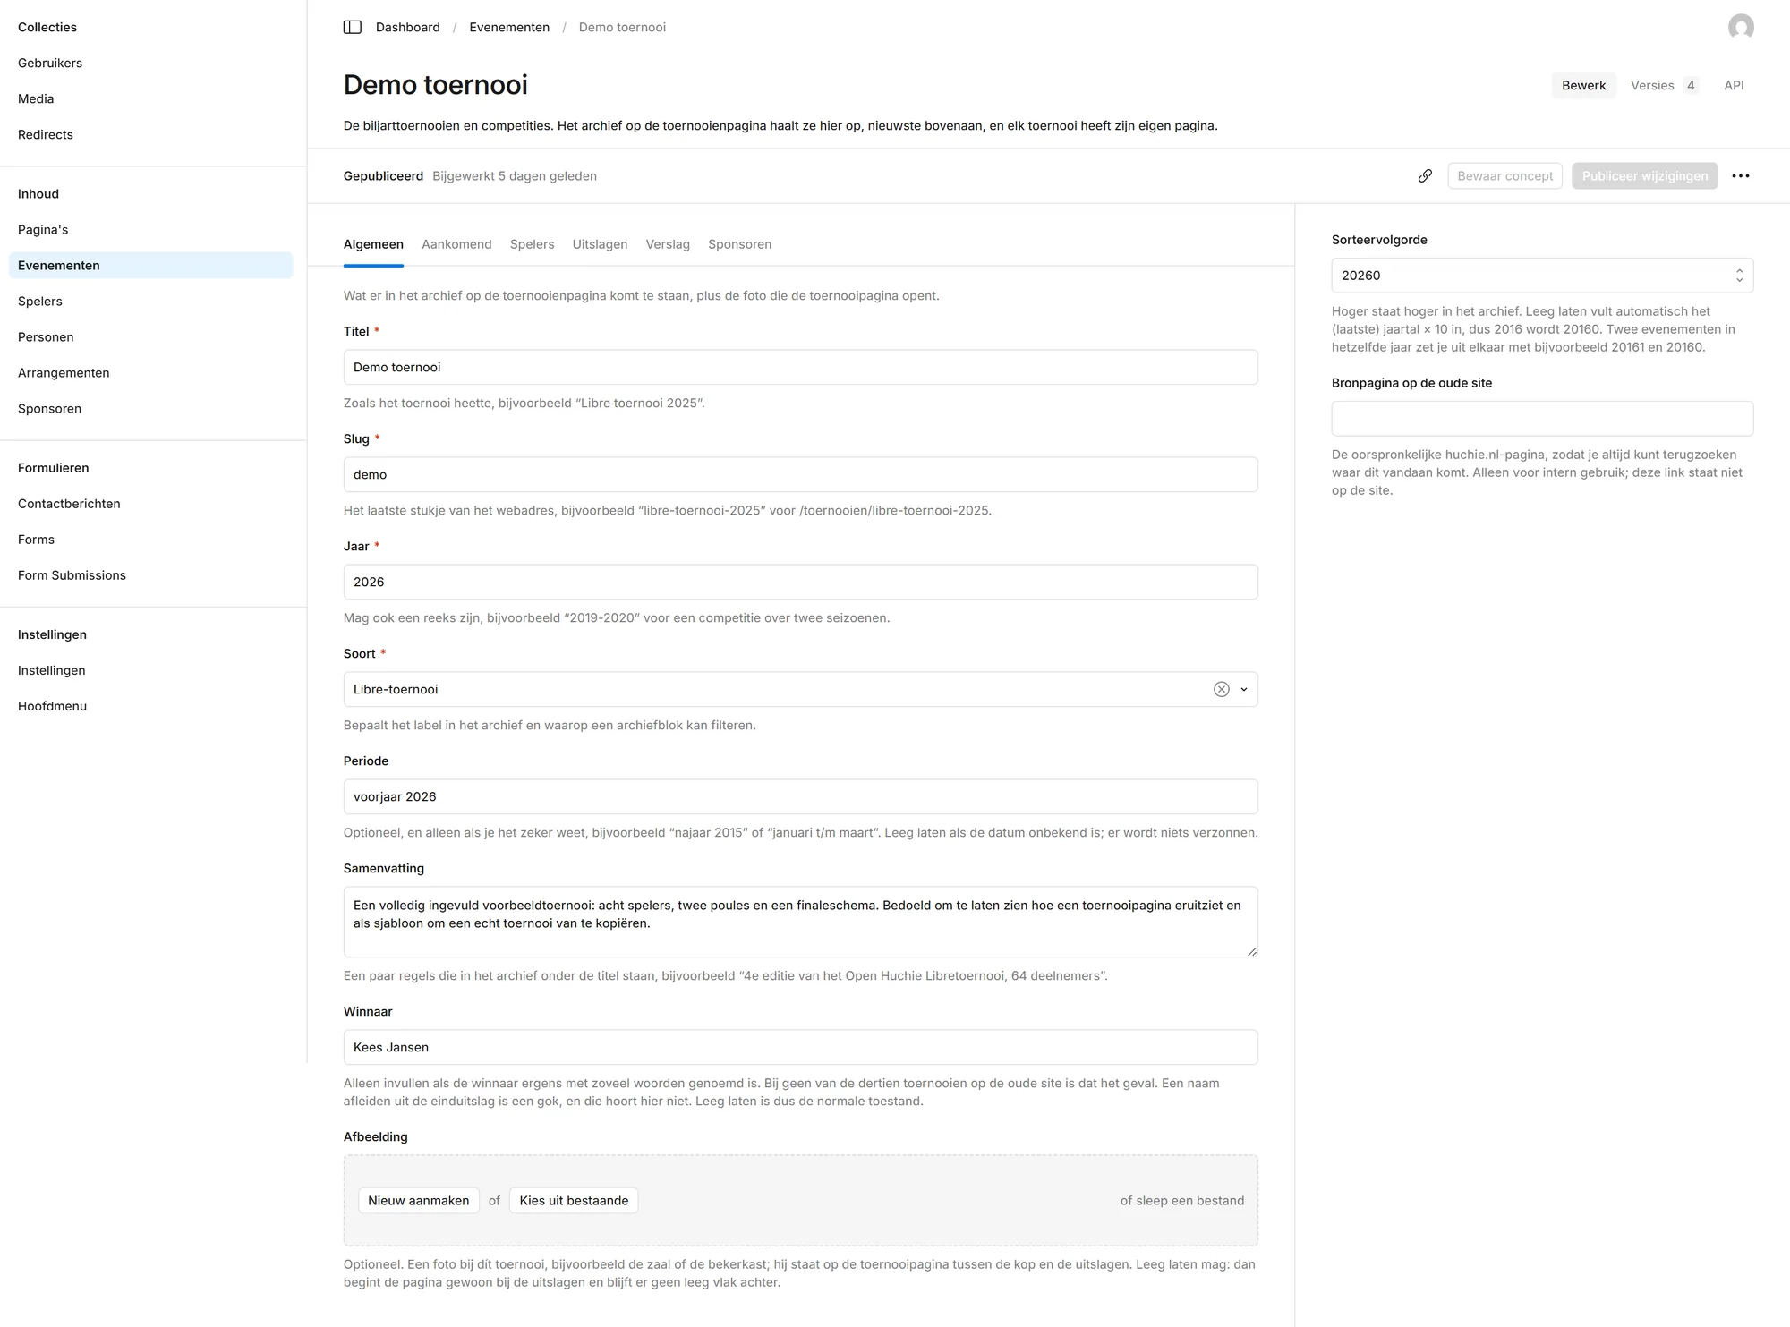Screen dimensions: 1790x1327
Task: Open the three-dots more actions menu
Action: [x=1741, y=176]
